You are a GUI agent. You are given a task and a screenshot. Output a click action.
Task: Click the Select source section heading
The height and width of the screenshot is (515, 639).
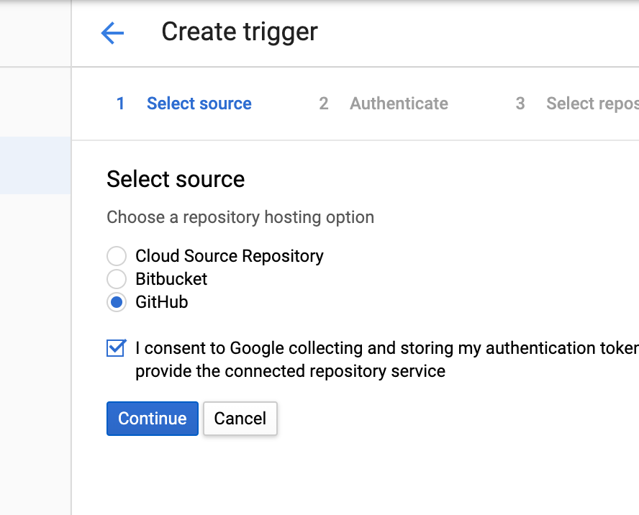pyautogui.click(x=176, y=179)
